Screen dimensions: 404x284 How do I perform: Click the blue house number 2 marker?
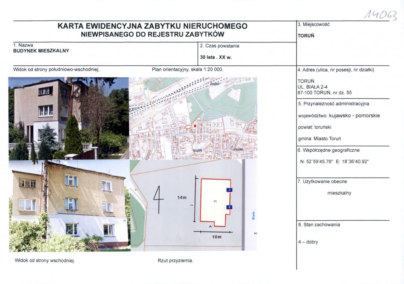pyautogui.click(x=229, y=190)
